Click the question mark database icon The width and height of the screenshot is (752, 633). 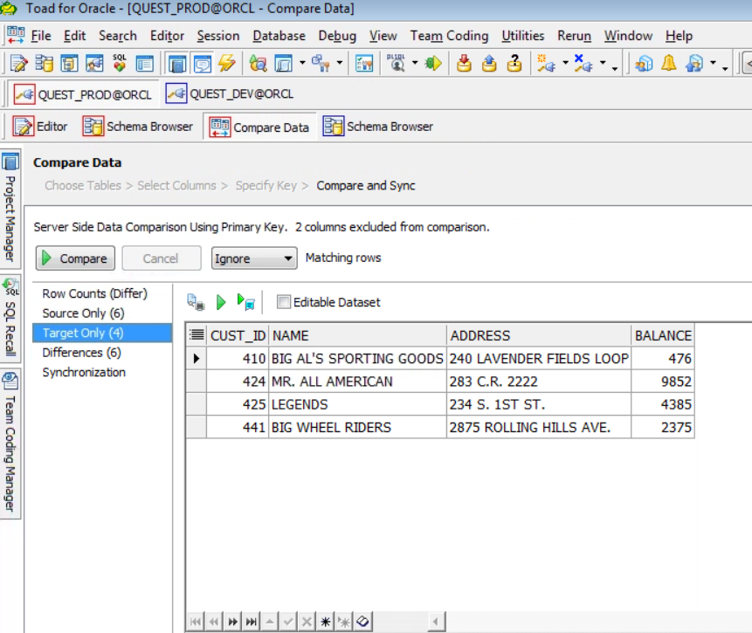pos(514,63)
